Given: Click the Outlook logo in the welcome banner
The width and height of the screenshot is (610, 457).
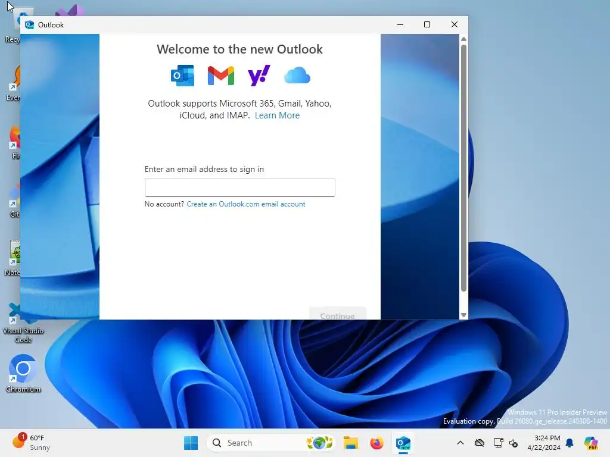Looking at the screenshot, I should coord(182,76).
